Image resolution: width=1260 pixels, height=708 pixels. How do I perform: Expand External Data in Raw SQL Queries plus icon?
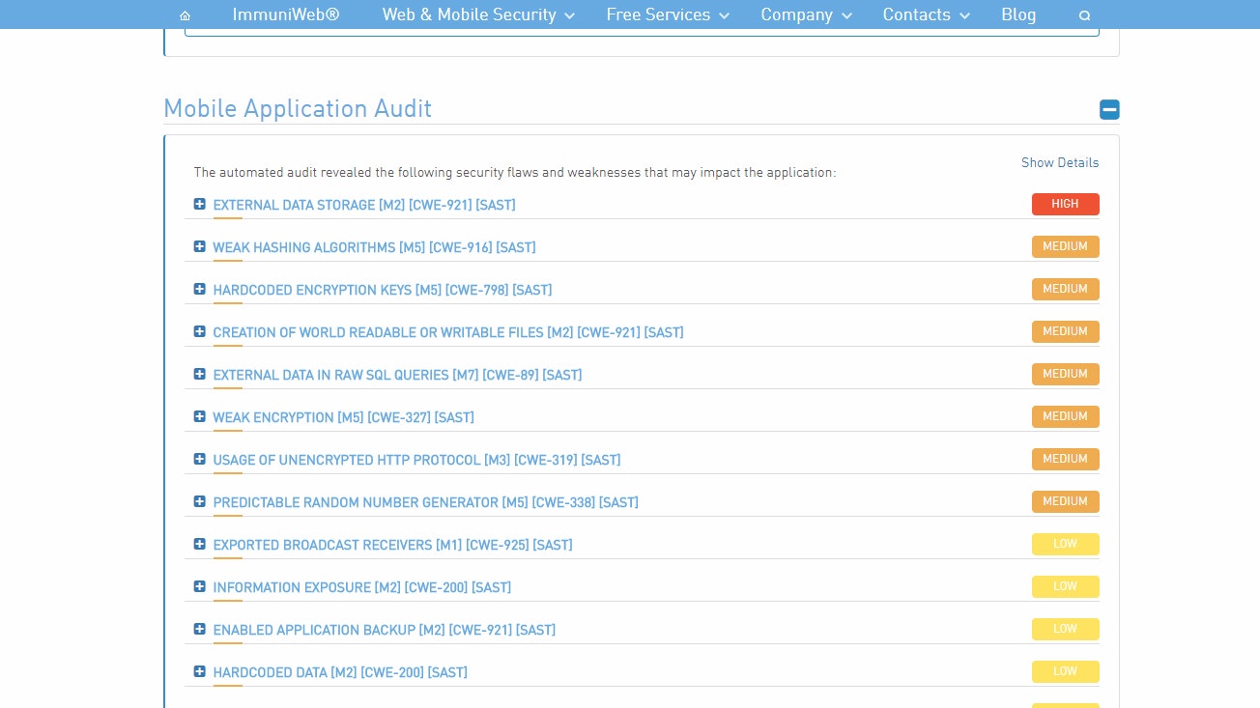click(x=200, y=374)
